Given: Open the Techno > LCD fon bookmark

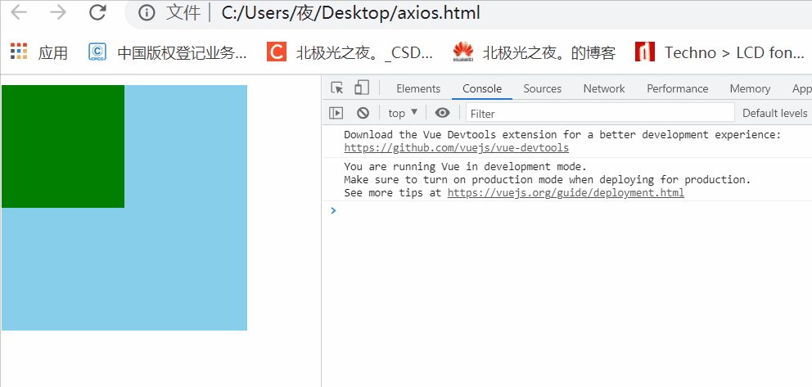Looking at the screenshot, I should click(720, 52).
